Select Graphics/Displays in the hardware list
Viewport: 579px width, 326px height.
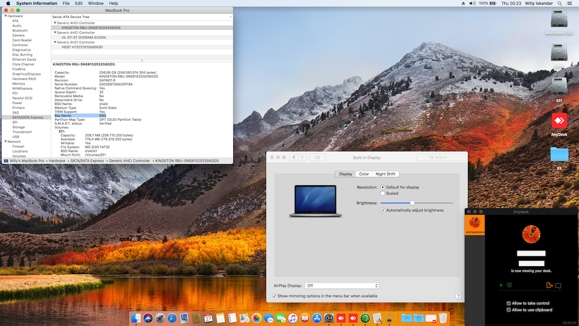pos(27,74)
